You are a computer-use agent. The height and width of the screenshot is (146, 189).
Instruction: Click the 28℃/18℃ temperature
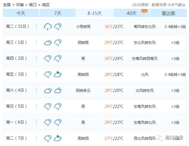(114, 74)
